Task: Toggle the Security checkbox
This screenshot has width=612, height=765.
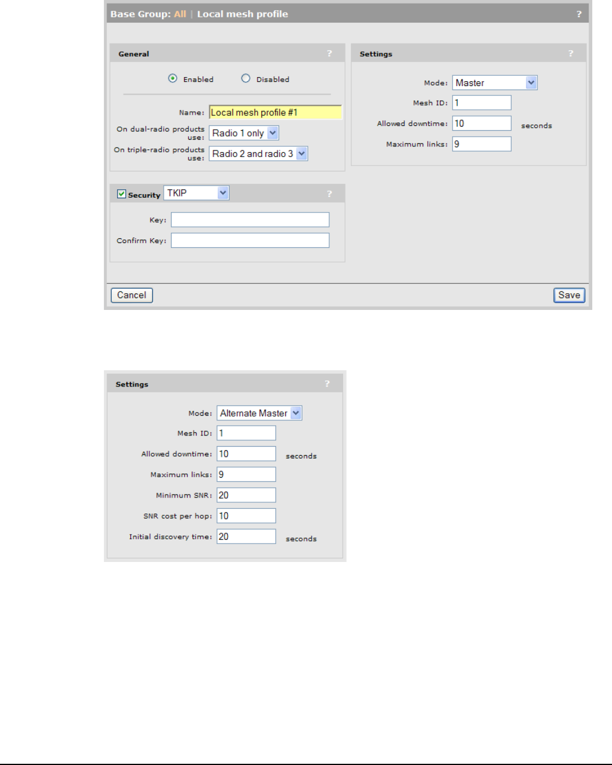Action: click(121, 194)
